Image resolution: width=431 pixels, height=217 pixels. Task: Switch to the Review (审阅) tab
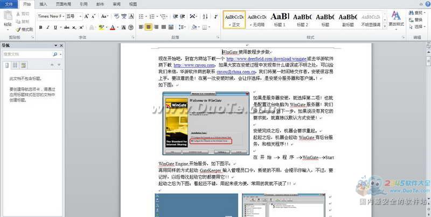click(116, 4)
